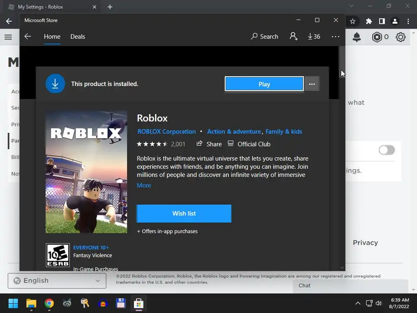This screenshot has height=313, width=417.
Task: Click the Privacy footer link on Roblox page
Action: click(365, 242)
